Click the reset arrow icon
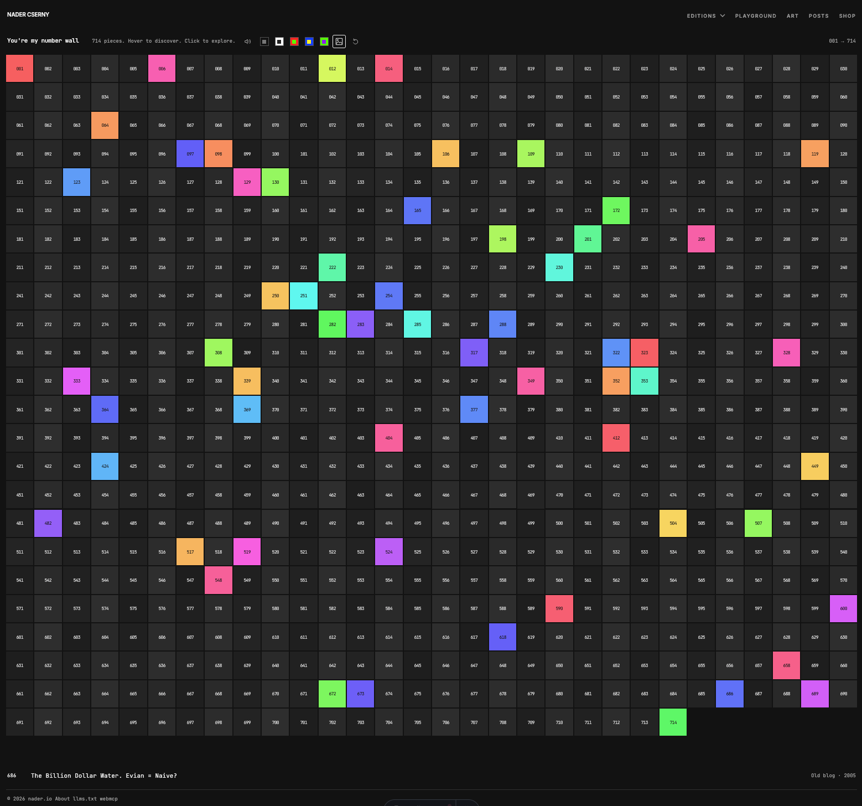The width and height of the screenshot is (862, 806). (x=356, y=42)
